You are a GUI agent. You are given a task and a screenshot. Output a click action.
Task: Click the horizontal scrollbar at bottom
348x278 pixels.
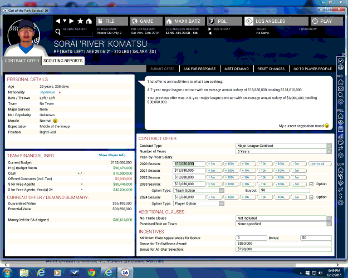[152, 265]
